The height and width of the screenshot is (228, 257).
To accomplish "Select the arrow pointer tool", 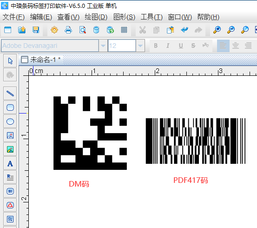I will (x=10, y=61).
